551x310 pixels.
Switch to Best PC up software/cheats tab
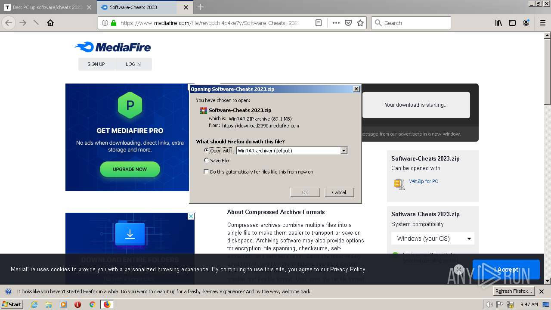47,7
